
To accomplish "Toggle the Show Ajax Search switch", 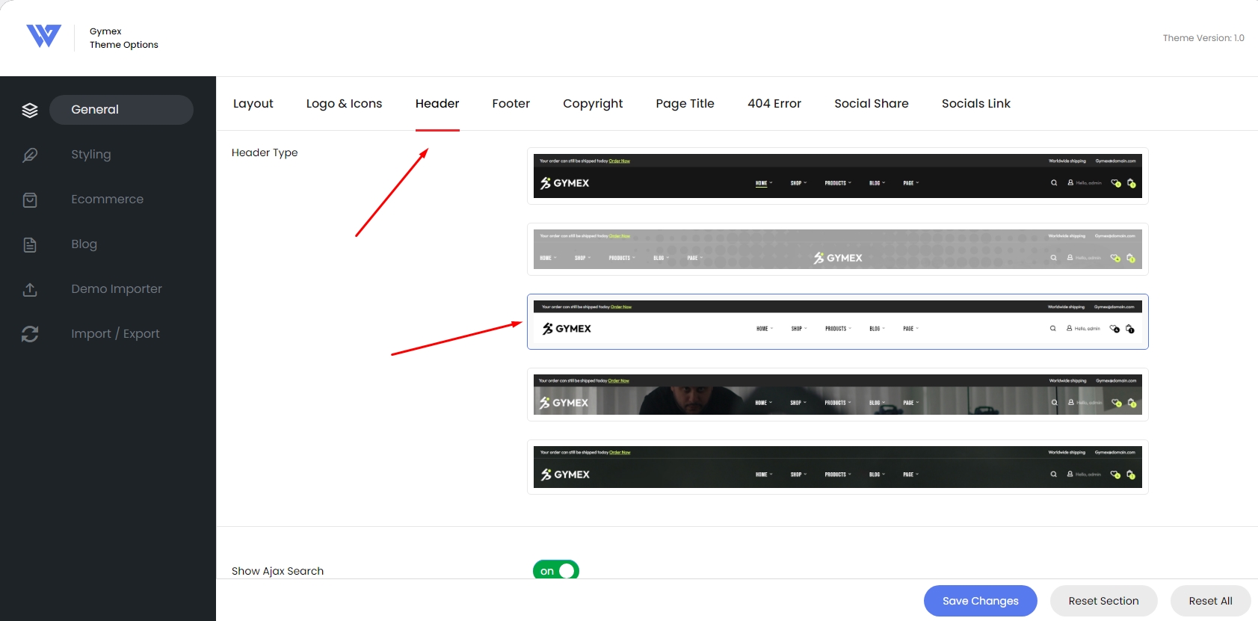I will click(x=556, y=570).
